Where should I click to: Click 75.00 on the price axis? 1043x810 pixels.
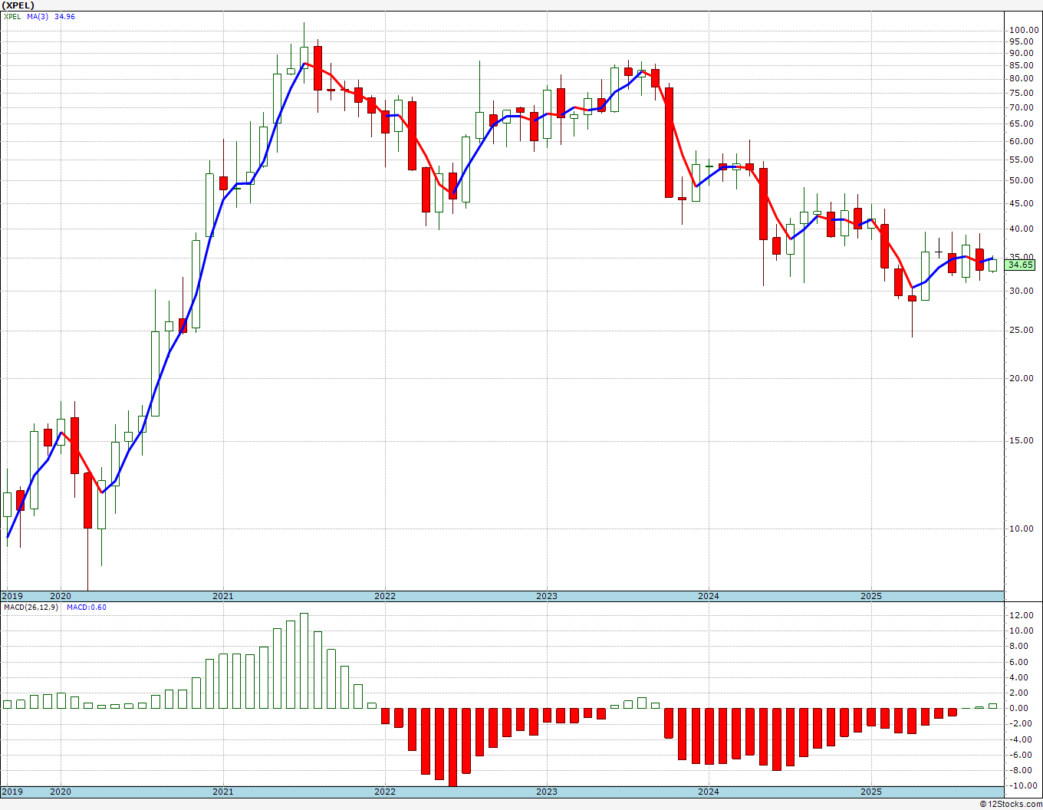1022,93
